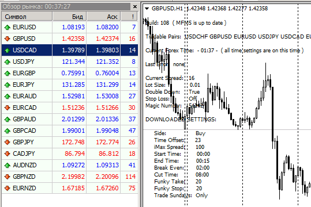The width and height of the screenshot is (311, 207).
Task: Select the GBPCAD symbol name
Action: click(x=24, y=131)
